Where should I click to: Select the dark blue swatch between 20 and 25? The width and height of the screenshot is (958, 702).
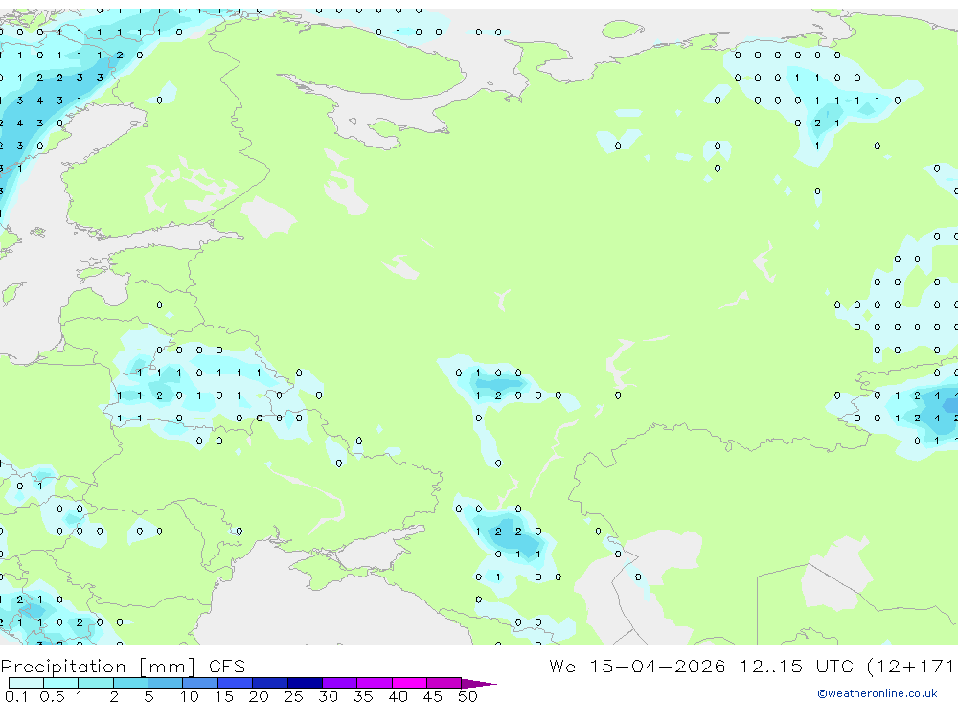(x=270, y=683)
